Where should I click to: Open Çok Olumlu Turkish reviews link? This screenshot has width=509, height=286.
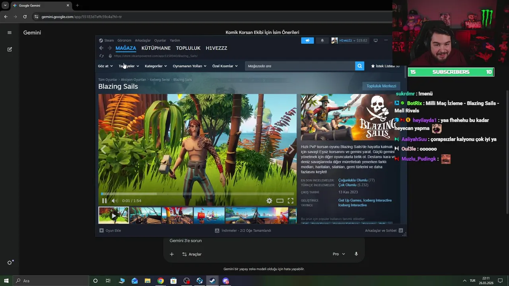coord(347,185)
